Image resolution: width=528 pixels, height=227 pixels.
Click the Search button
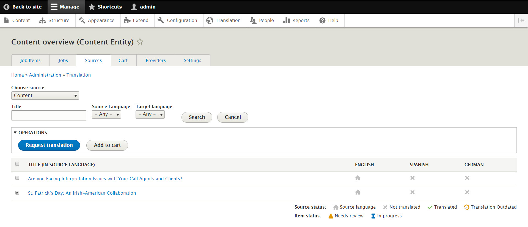[197, 117]
